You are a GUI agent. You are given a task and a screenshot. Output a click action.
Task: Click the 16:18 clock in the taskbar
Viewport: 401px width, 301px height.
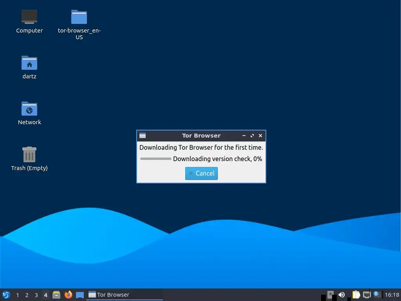click(x=392, y=295)
